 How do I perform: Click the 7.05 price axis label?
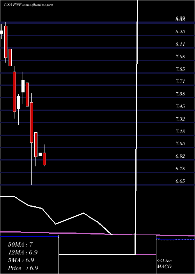(180, 144)
